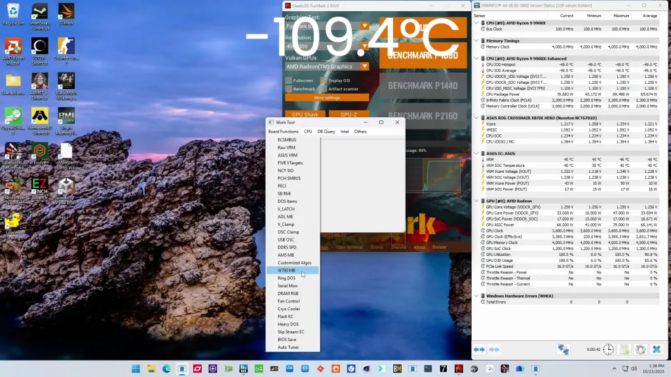Image resolution: width=671 pixels, height=377 pixels.
Task: Open the DB Query menu in Work Tool
Action: [326, 131]
